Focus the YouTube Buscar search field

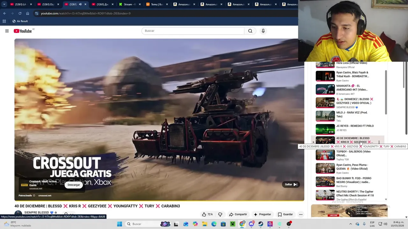[x=193, y=31]
